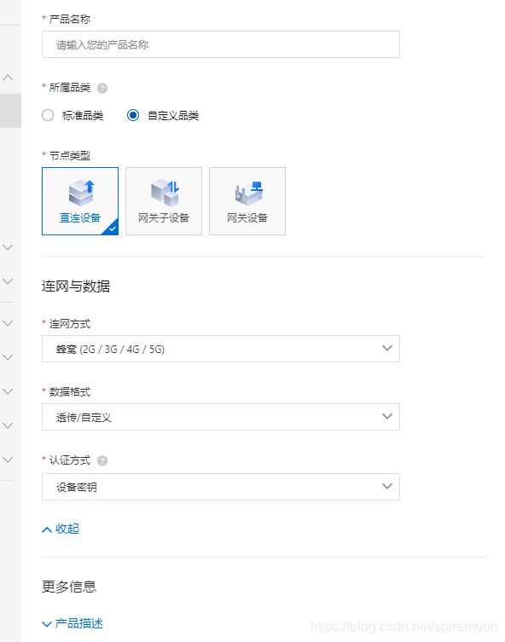Open the help icon next to 所属品类
Screen dimensions: 505x642
point(102,88)
